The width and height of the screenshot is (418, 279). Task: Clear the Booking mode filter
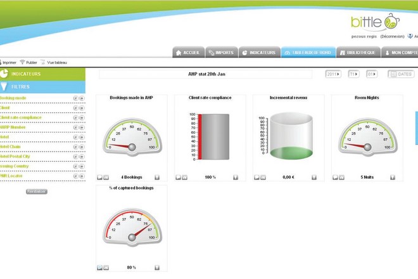[75, 98]
